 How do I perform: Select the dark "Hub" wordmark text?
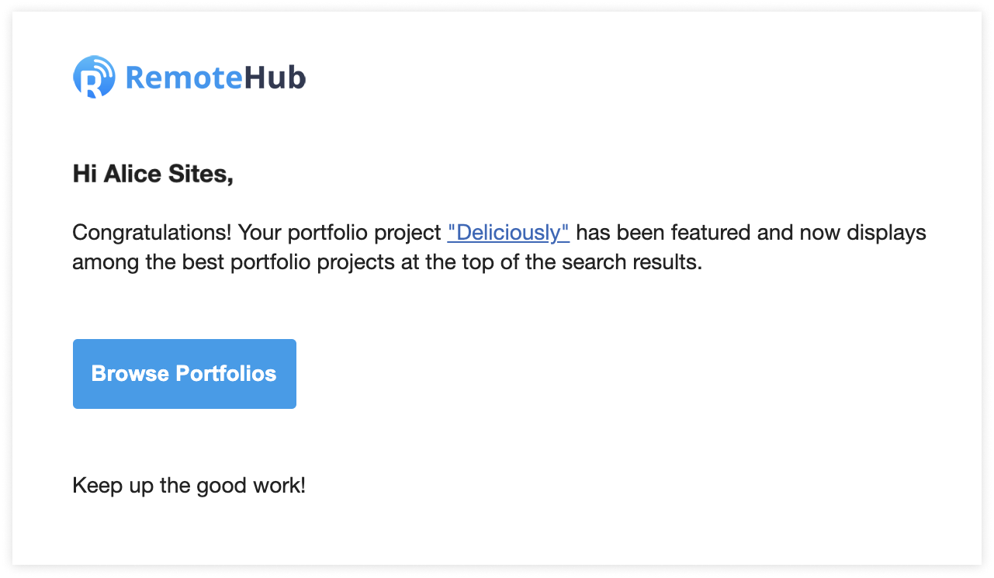(x=275, y=78)
